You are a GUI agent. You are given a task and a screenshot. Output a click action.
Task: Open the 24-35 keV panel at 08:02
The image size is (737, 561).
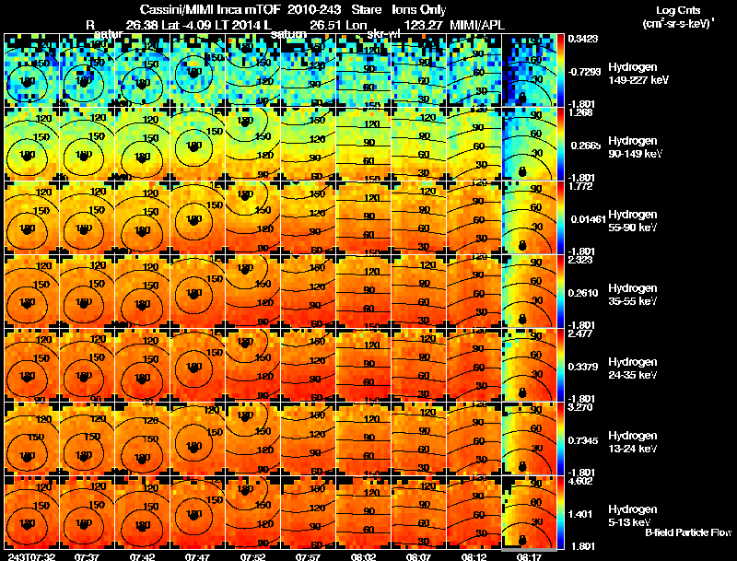coord(364,365)
